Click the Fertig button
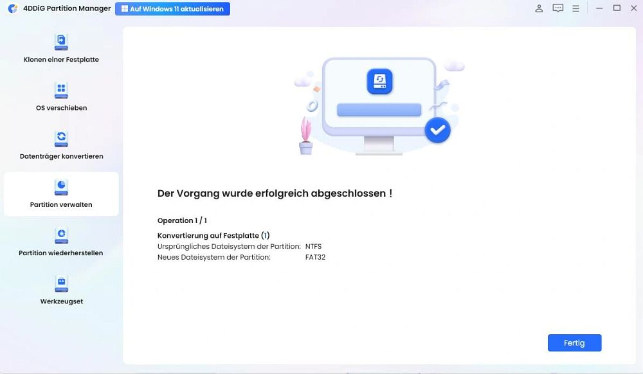Viewport: 643px width, 374px height. pos(574,343)
